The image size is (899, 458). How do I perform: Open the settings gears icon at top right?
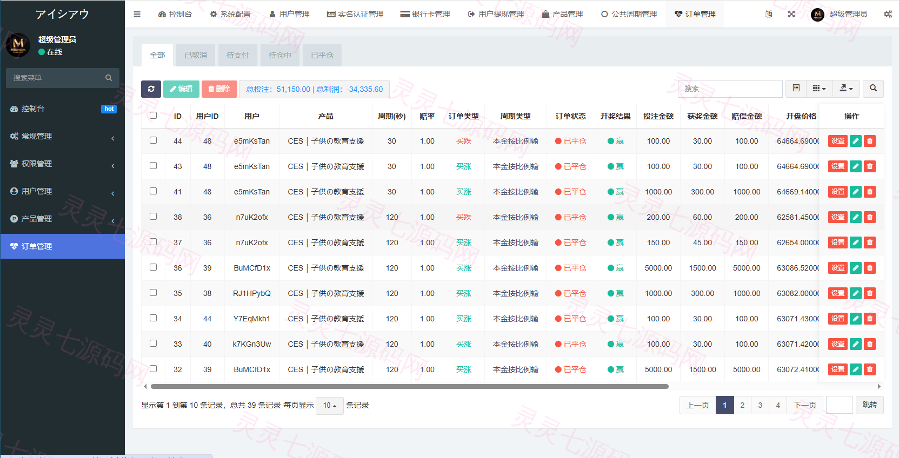coord(888,14)
